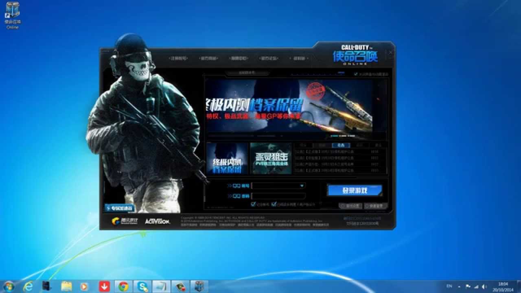This screenshot has height=293, width=521.
Task: Select the highlighted news category tab
Action: coord(341,145)
